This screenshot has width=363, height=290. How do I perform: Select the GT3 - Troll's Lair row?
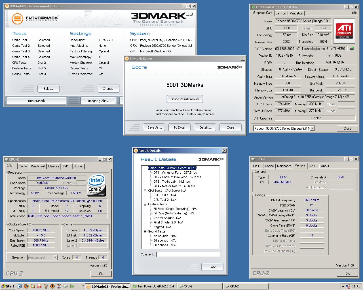coord(172,182)
